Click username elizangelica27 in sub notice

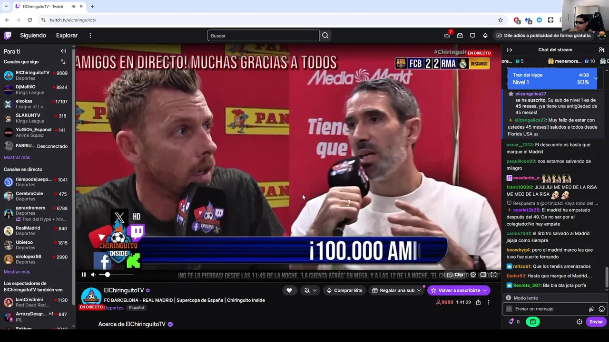pyautogui.click(x=530, y=94)
